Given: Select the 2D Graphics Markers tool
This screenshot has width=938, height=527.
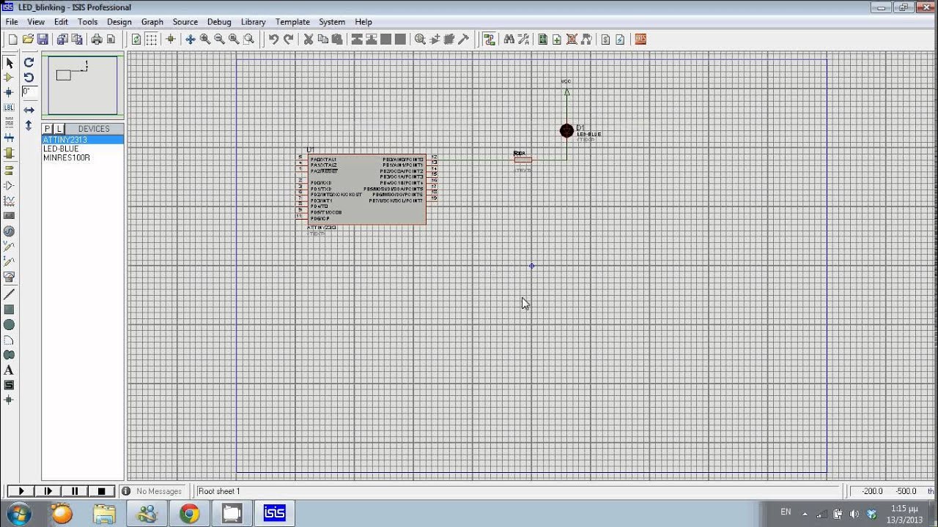Looking at the screenshot, I should (10, 400).
